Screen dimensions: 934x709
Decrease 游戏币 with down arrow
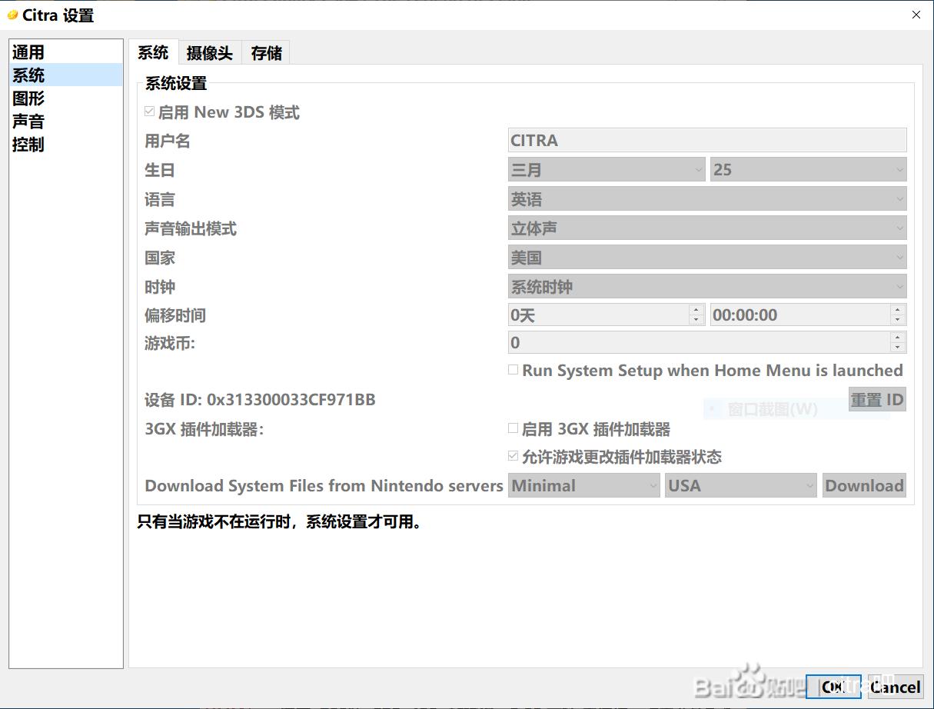[898, 348]
